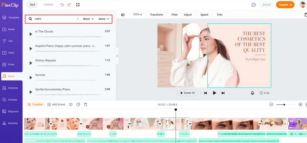Clear the calm search text
307x143 pixels.
(78, 19)
